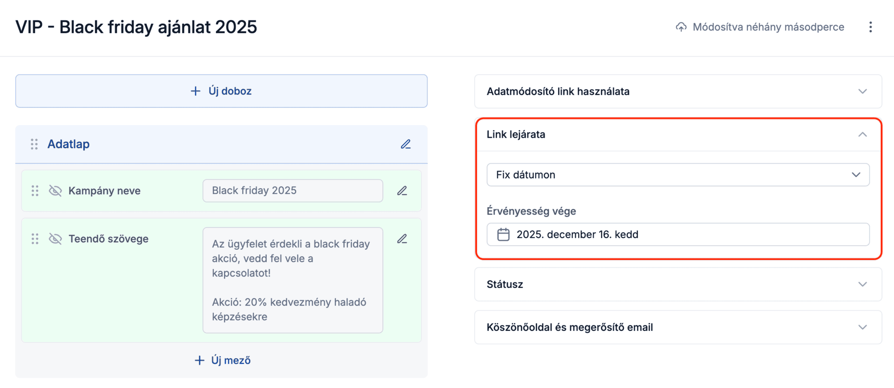Add a new box with Új doboz
The image size is (894, 388).
point(221,91)
